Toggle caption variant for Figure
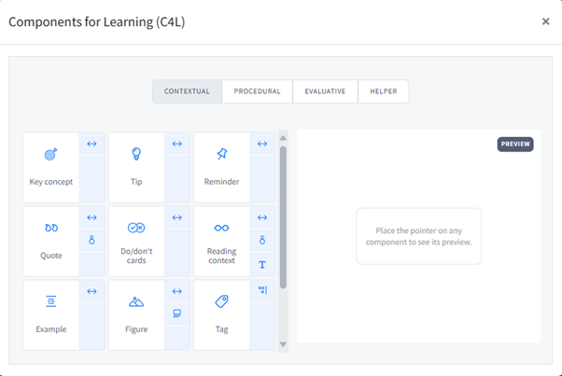Image resolution: width=562 pixels, height=376 pixels. (176, 314)
